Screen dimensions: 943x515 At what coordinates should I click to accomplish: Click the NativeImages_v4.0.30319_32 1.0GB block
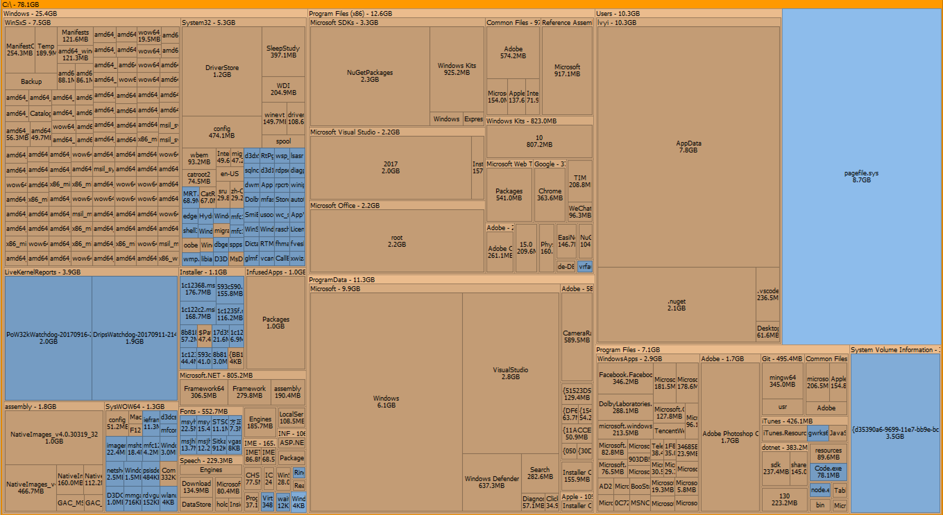(x=54, y=438)
